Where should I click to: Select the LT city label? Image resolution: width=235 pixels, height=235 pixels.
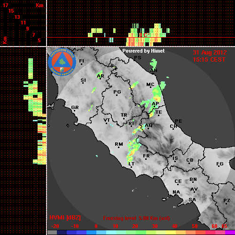coord(132,164)
